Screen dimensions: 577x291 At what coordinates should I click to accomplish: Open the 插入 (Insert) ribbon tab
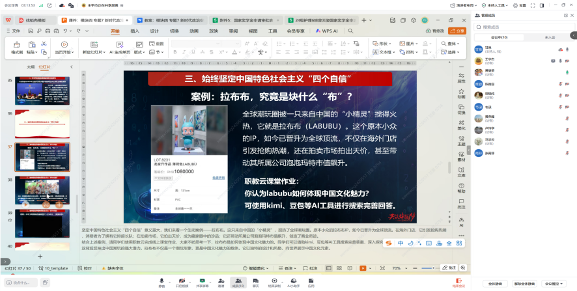click(135, 31)
